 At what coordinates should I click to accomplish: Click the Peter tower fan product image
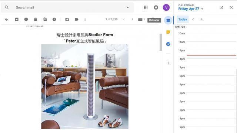coord(85,86)
